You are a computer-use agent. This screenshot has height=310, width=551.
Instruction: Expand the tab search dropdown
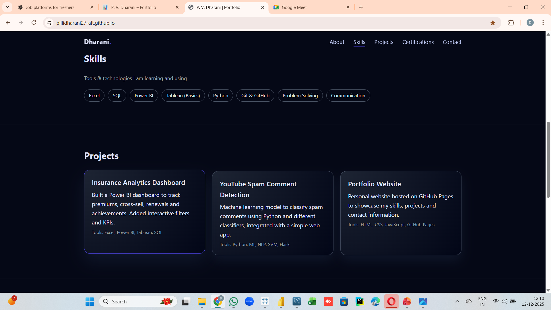click(x=7, y=7)
